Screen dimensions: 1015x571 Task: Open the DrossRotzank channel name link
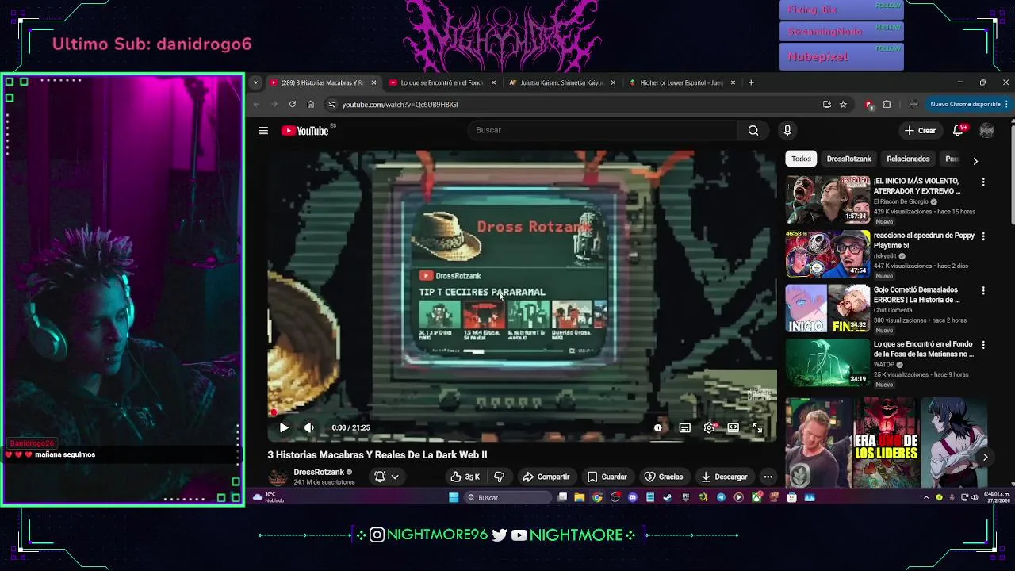click(x=319, y=472)
